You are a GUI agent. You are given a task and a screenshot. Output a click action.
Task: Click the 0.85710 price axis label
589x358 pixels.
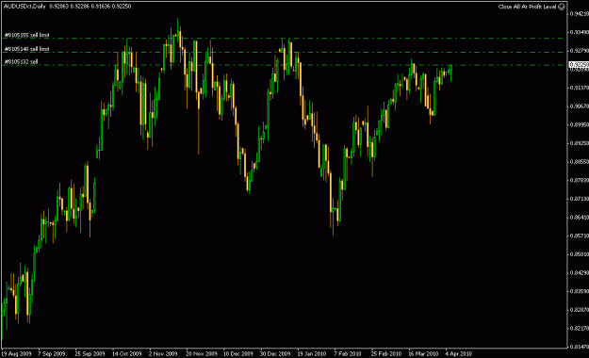point(580,236)
